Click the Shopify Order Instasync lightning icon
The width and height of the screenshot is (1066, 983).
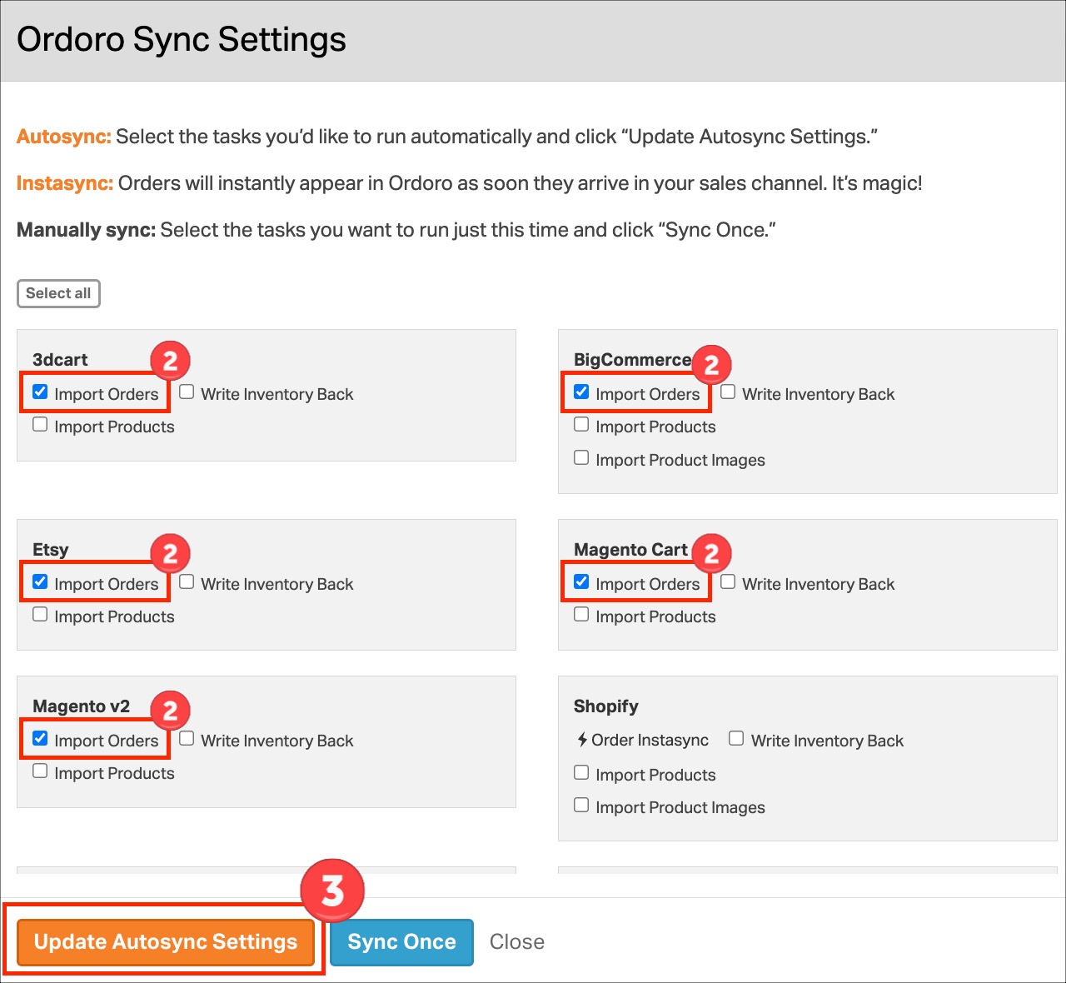(x=582, y=740)
